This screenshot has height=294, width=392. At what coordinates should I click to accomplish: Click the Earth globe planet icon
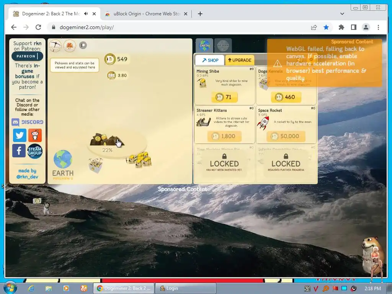[63, 159]
